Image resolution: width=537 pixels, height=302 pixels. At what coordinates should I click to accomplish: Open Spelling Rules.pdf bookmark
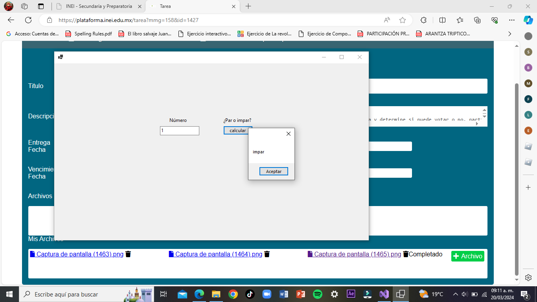(89, 34)
